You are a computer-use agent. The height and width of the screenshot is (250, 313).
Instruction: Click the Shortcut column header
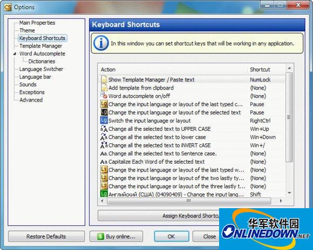tap(266, 70)
